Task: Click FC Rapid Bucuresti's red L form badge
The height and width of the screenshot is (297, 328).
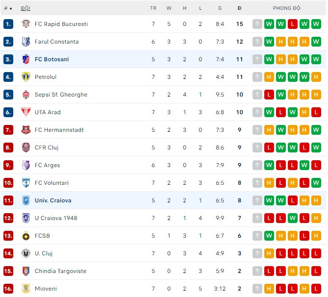Action: [293, 24]
